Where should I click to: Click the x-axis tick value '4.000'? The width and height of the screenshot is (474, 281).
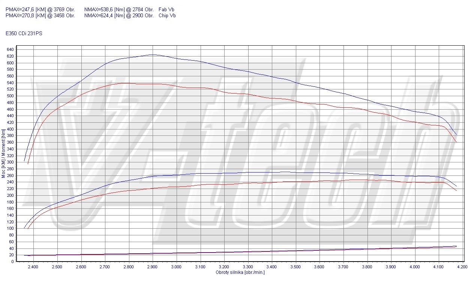(415, 267)
